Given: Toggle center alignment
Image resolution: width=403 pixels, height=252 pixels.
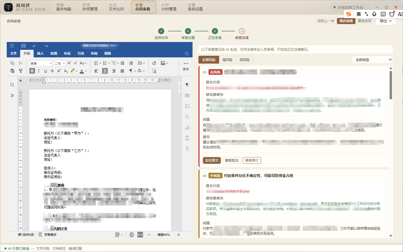Looking at the screenshot, I should (105, 71).
